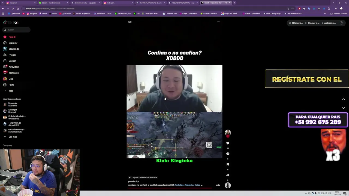Click the Obtener M... button

click(x=296, y=23)
